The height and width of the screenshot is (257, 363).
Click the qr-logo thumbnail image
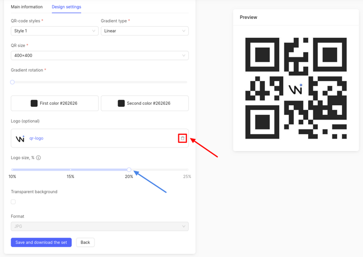pos(20,139)
